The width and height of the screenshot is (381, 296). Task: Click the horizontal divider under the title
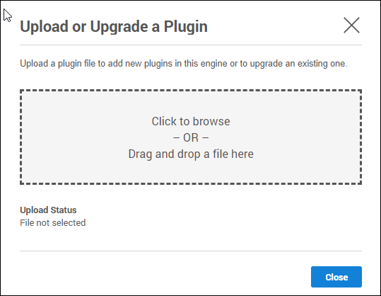coord(191,45)
